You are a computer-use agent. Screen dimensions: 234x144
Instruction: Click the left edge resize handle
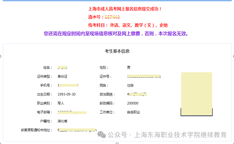pyautogui.click(x=1, y=56)
